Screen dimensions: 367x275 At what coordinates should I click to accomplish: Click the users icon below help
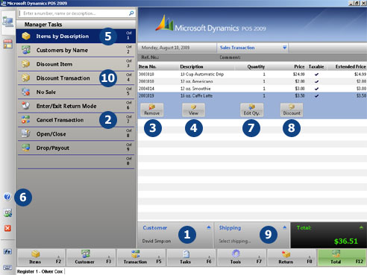[x=7, y=212]
